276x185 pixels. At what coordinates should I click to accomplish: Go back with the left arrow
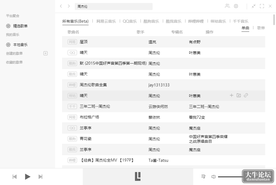(61, 6)
